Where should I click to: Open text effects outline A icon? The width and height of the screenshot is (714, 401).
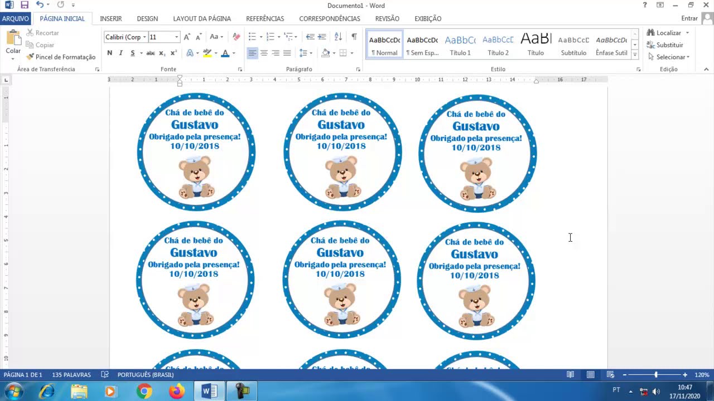point(190,53)
